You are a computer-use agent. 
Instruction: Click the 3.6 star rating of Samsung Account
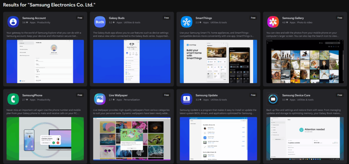[x=25, y=22]
